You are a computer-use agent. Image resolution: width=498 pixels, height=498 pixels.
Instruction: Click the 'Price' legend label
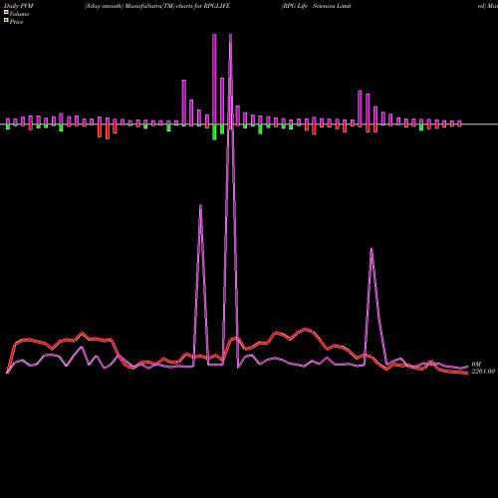(16, 22)
